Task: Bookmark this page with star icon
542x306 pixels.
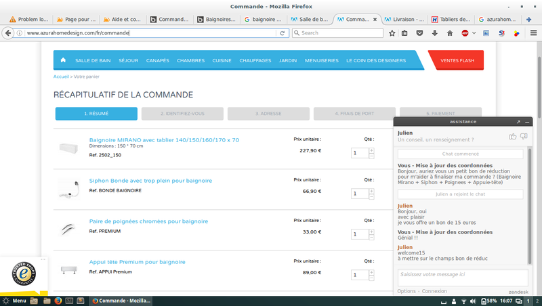Action: [392, 33]
